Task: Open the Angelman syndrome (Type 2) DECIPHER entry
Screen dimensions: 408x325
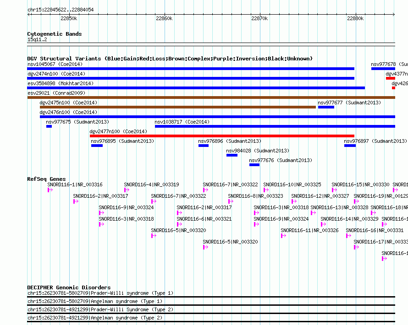Action: tap(211, 322)
